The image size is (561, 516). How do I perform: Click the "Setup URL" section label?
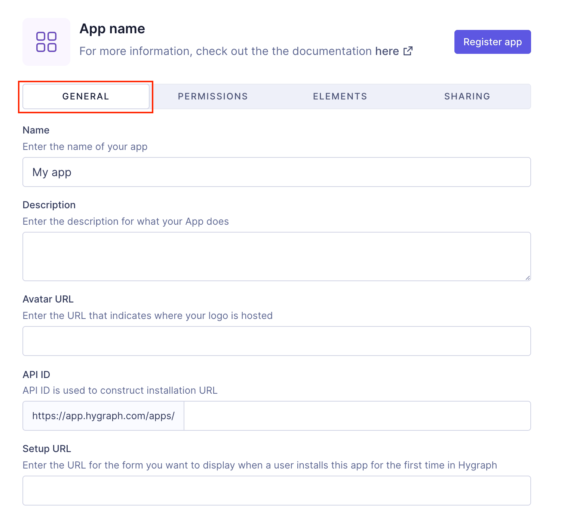(47, 448)
